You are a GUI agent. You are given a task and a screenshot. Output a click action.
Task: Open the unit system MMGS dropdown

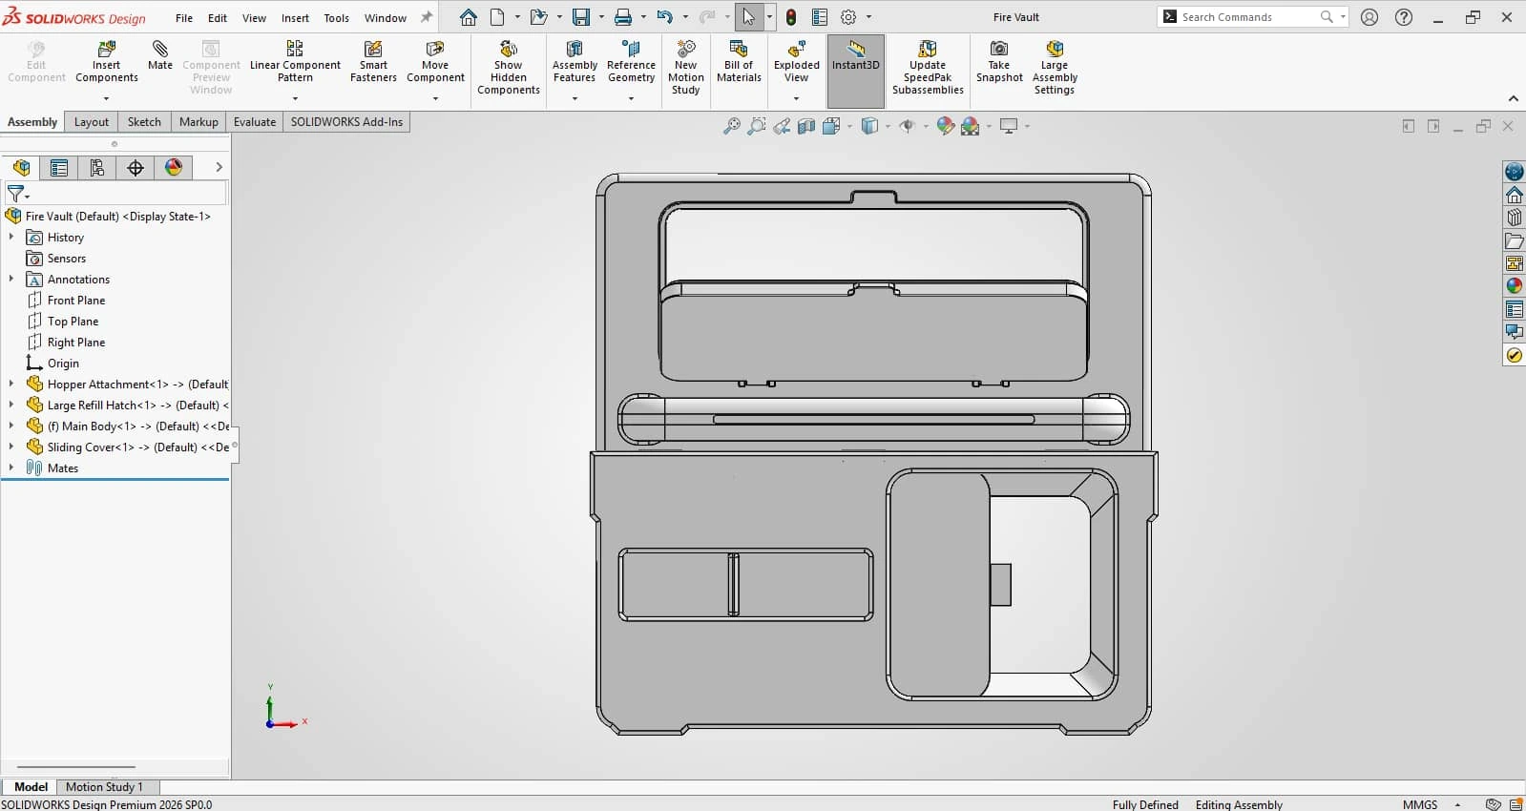(x=1457, y=805)
